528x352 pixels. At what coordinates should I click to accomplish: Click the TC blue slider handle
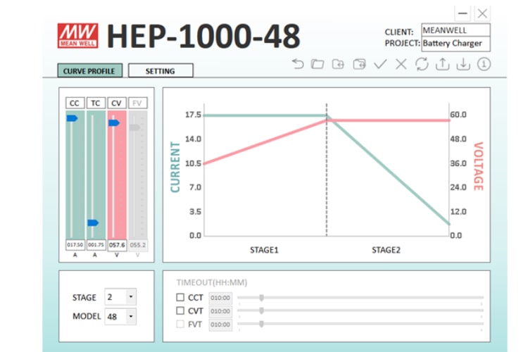pyautogui.click(x=93, y=222)
